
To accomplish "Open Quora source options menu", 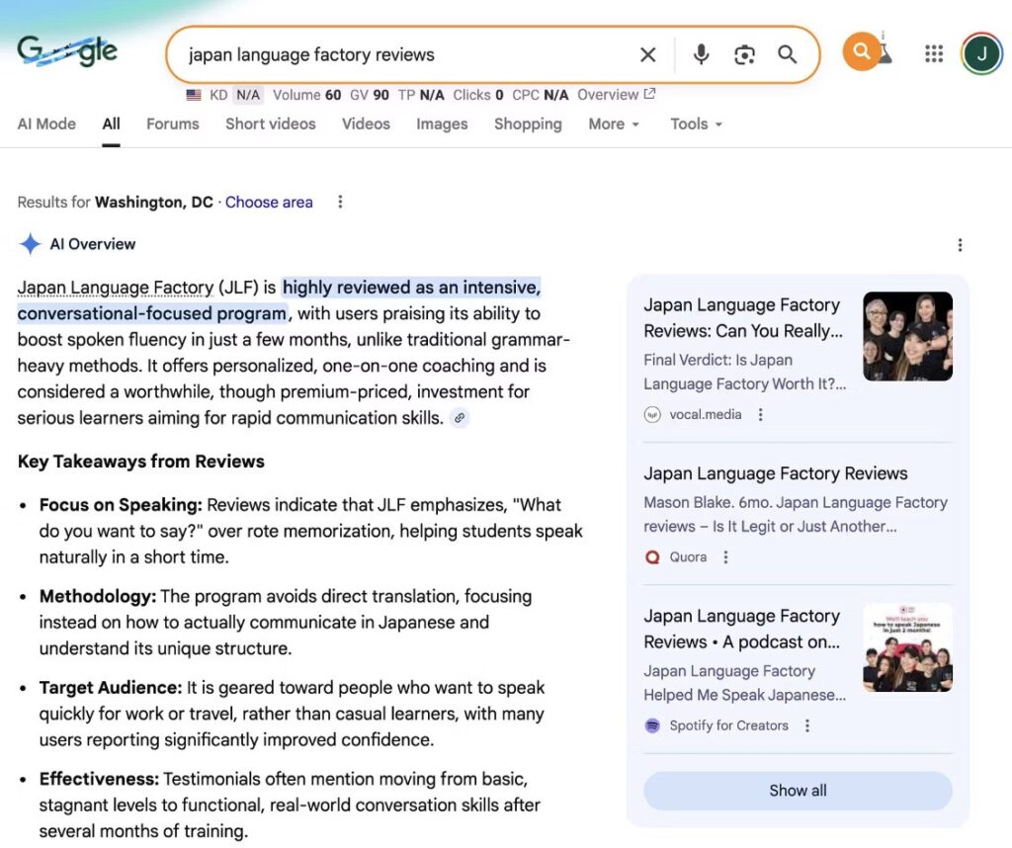I will coord(725,557).
